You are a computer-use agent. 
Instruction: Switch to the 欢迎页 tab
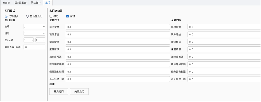pyautogui.click(x=6, y=2)
